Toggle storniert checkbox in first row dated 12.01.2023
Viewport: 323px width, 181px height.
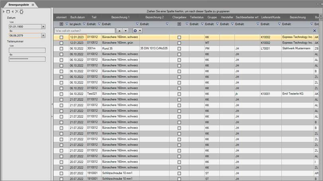click(61, 37)
